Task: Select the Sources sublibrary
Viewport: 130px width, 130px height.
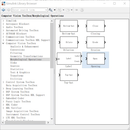Action: (15, 66)
